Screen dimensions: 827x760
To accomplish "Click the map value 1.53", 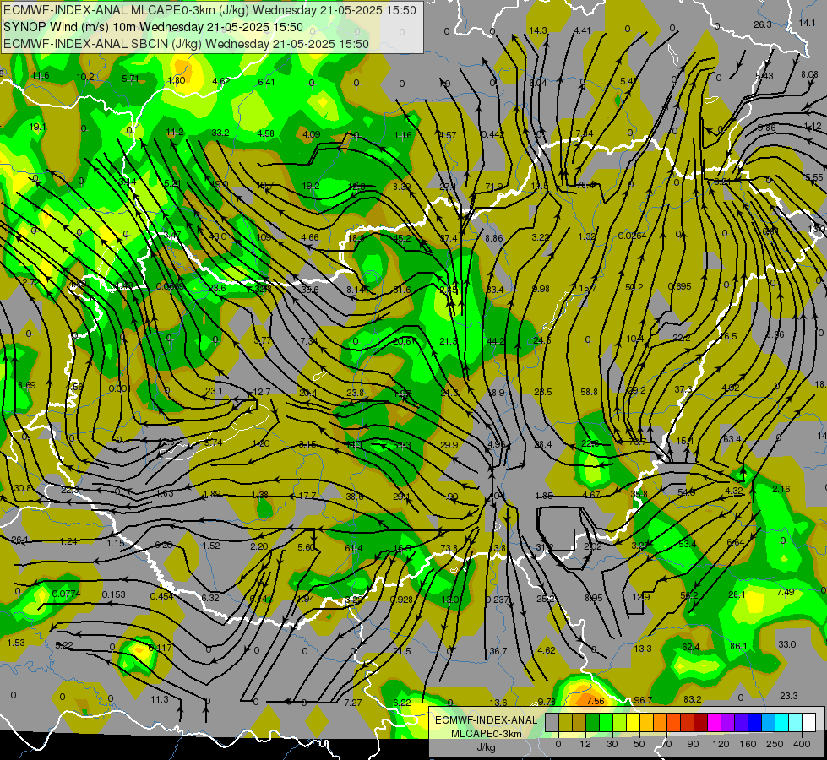I will coord(16,643).
